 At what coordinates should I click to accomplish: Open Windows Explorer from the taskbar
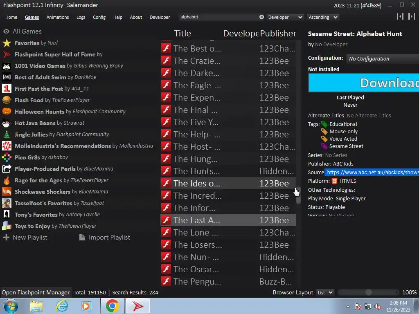(x=36, y=306)
